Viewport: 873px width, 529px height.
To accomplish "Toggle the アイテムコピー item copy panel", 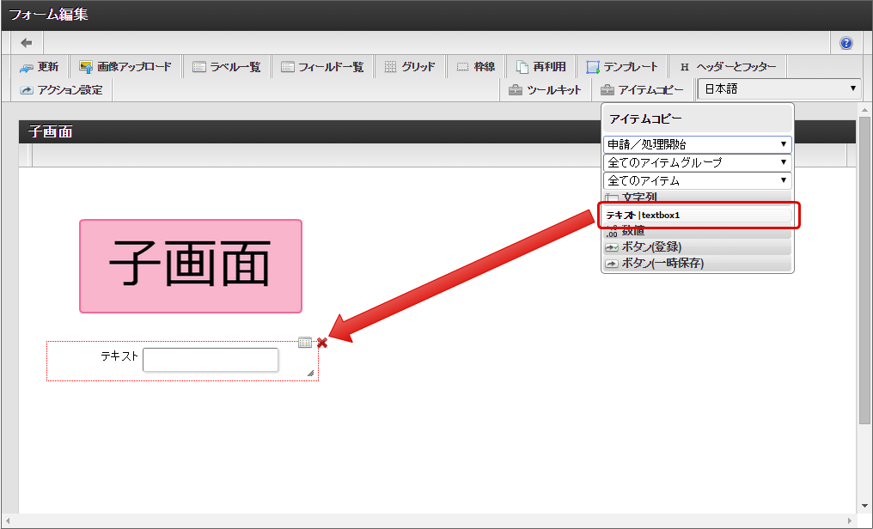I will click(x=642, y=90).
